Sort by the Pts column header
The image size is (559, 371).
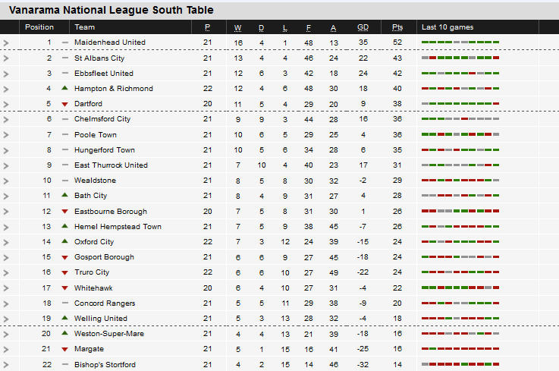pyautogui.click(x=397, y=27)
